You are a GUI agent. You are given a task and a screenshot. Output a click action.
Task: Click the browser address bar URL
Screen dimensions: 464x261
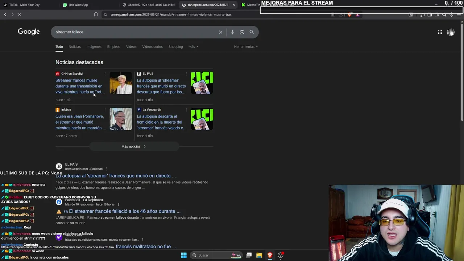coord(171,14)
